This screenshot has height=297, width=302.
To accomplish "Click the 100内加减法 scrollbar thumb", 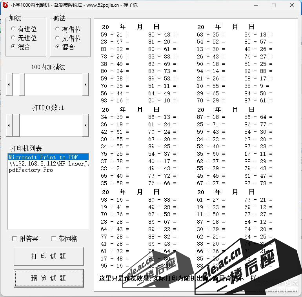I will (x=22, y=84).
